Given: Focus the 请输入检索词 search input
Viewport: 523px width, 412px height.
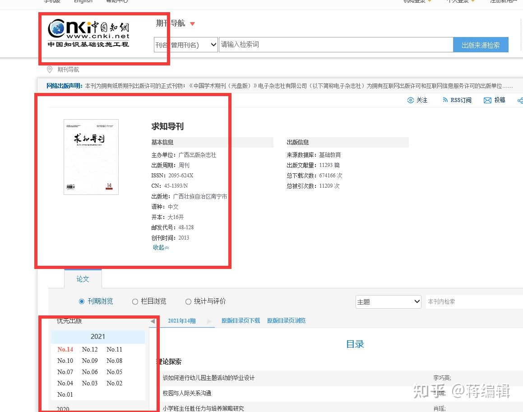Looking at the screenshot, I should point(336,45).
